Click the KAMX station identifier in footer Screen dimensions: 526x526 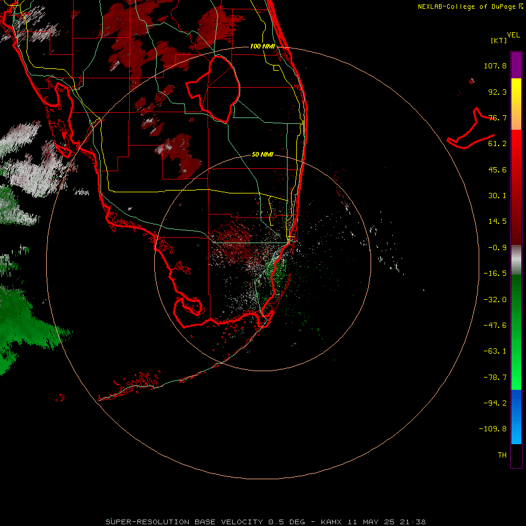point(331,522)
